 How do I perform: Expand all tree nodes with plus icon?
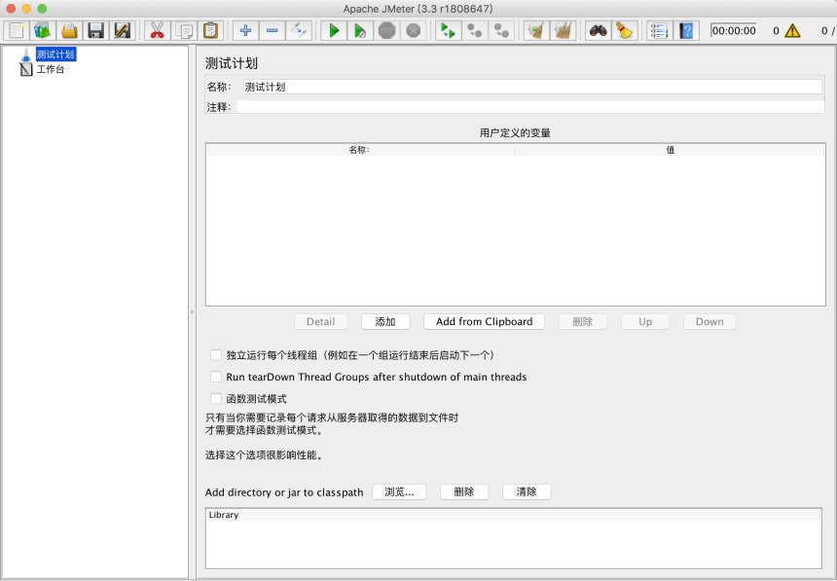click(x=245, y=30)
